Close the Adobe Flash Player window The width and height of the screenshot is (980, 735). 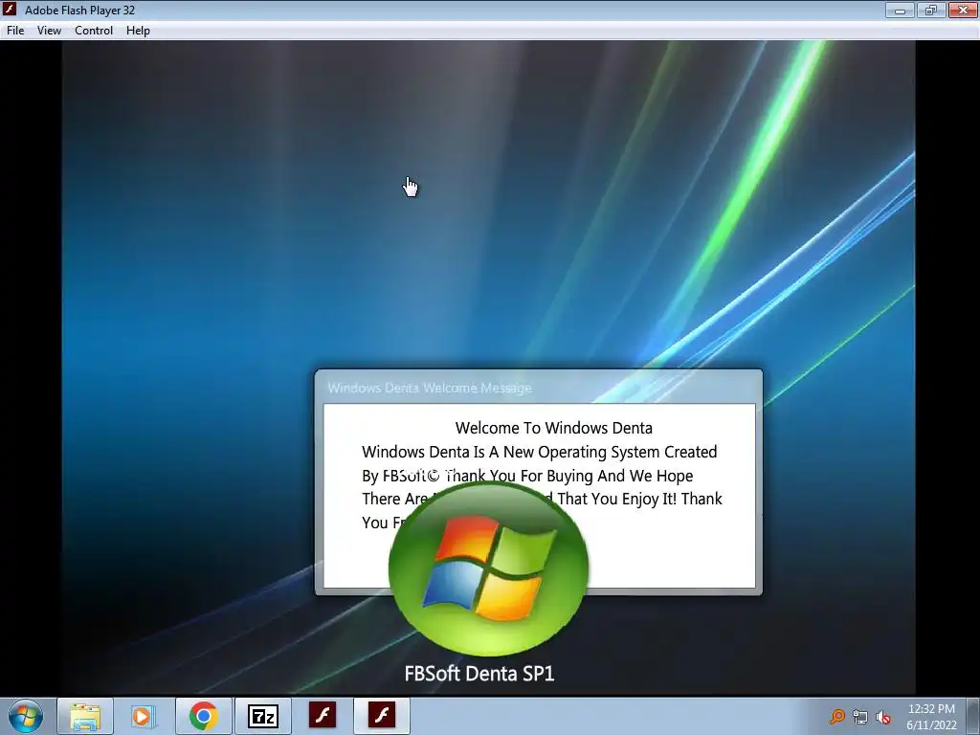(963, 10)
